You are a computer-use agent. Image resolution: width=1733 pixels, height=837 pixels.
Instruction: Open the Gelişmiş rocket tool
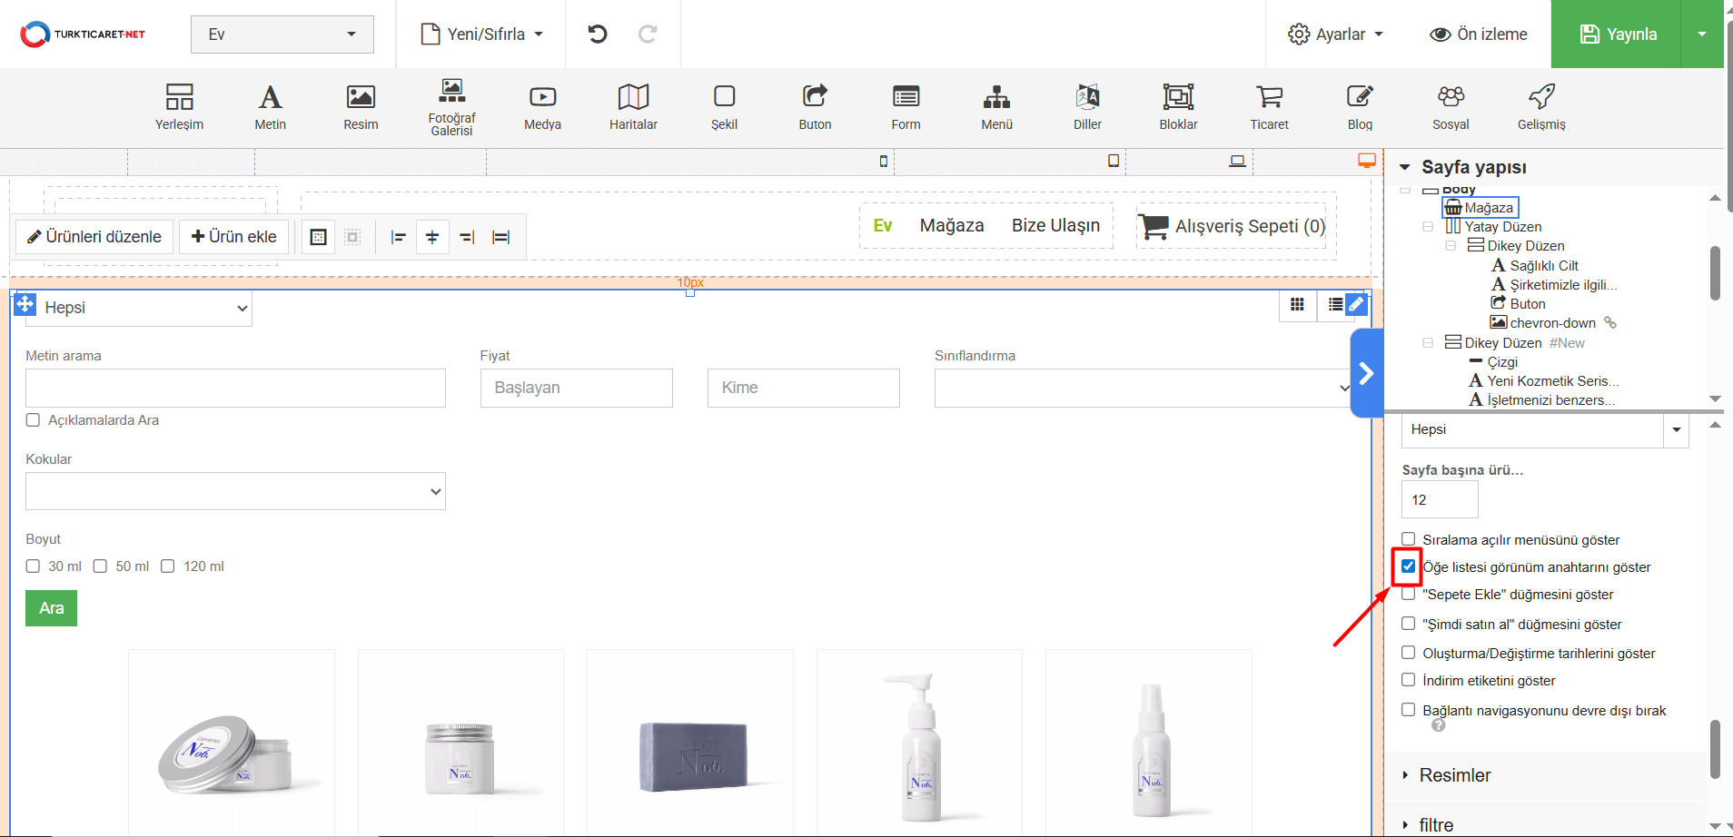point(1541,106)
